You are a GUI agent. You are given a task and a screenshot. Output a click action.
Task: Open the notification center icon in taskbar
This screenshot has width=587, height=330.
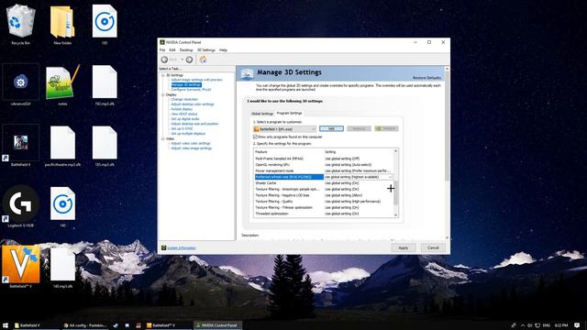tap(578, 325)
